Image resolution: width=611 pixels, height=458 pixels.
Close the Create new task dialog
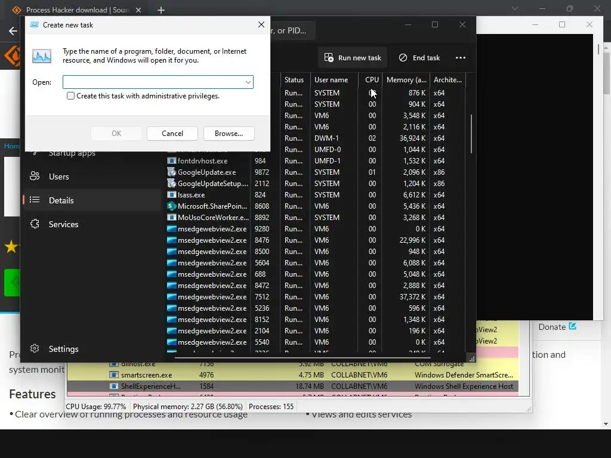pos(261,24)
